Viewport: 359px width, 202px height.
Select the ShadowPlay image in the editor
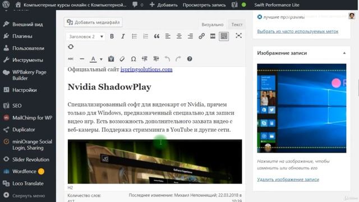tap(155, 162)
